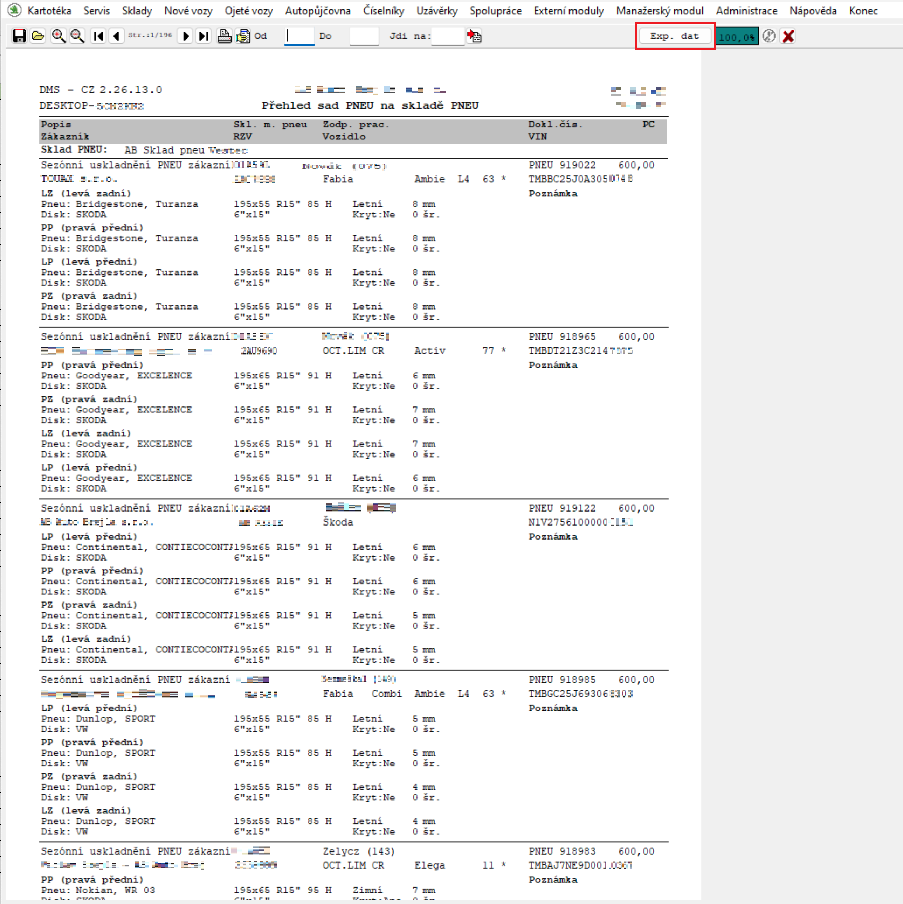Screen dimensions: 903x904
Task: Open the Sklady menu
Action: tap(137, 10)
